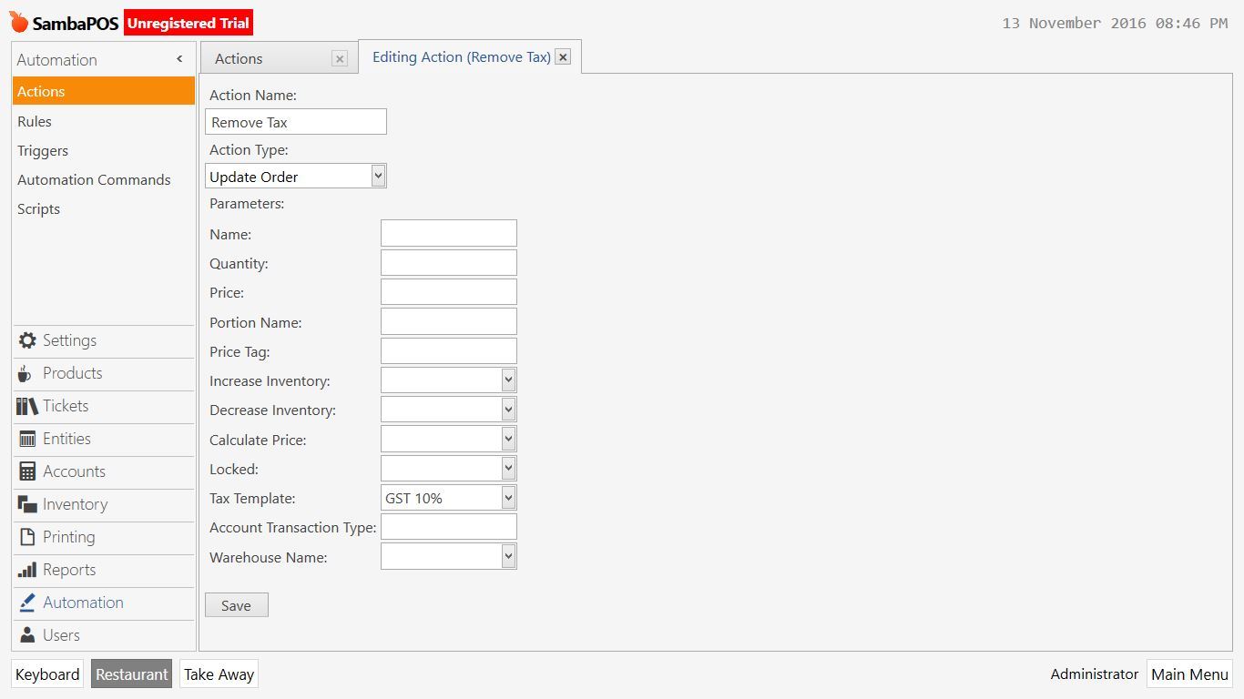1244x699 pixels.
Task: Open the Action Type dropdown
Action: tap(378, 176)
